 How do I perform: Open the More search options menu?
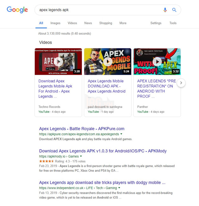pyautogui.click(x=123, y=23)
